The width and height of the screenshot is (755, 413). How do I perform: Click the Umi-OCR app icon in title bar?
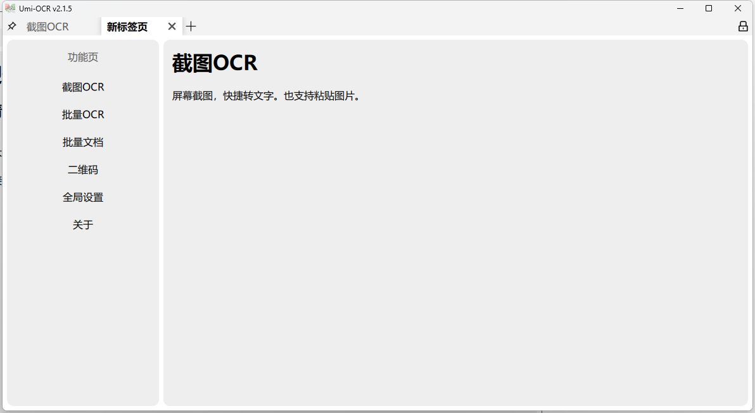[x=10, y=8]
